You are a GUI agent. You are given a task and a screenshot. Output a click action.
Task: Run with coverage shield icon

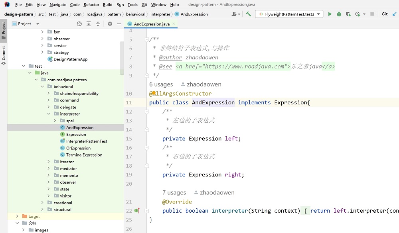coord(348,14)
